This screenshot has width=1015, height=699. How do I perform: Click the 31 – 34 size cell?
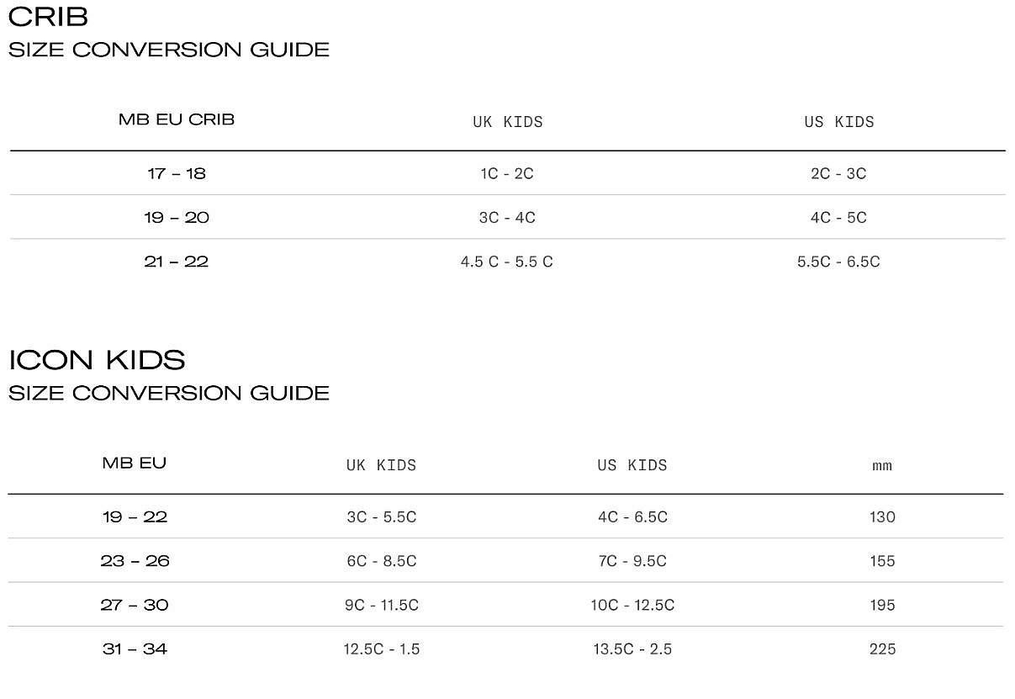click(x=135, y=649)
